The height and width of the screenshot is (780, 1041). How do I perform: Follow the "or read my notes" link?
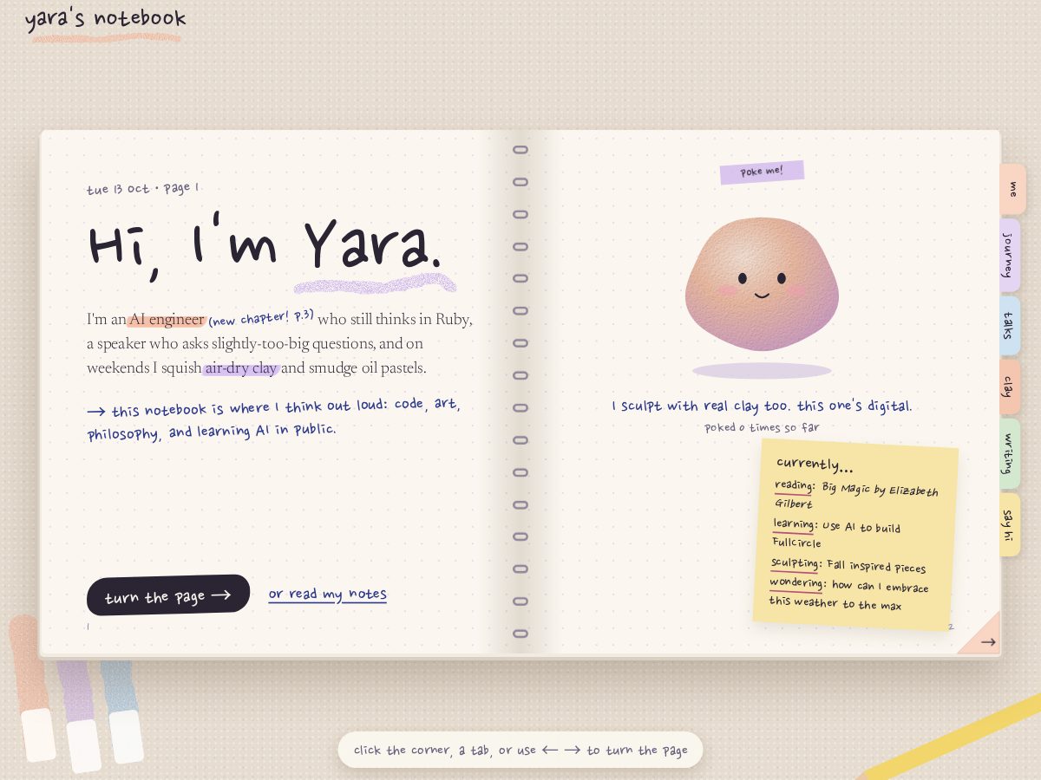coord(328,594)
